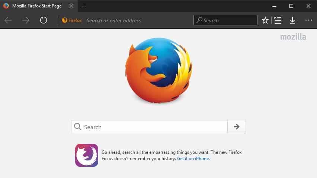Image resolution: width=317 pixels, height=178 pixels.
Task: Click the mozilla wordmark
Action: pos(293,37)
